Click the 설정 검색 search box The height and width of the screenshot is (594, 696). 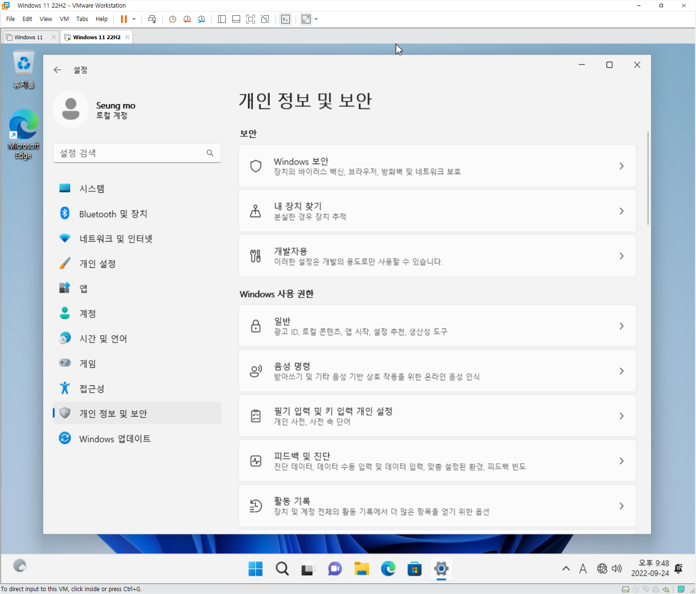[x=137, y=153]
